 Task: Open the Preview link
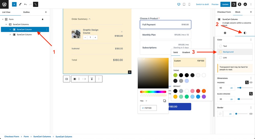215,4
